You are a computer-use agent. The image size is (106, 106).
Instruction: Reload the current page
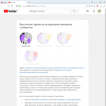click(8, 6)
